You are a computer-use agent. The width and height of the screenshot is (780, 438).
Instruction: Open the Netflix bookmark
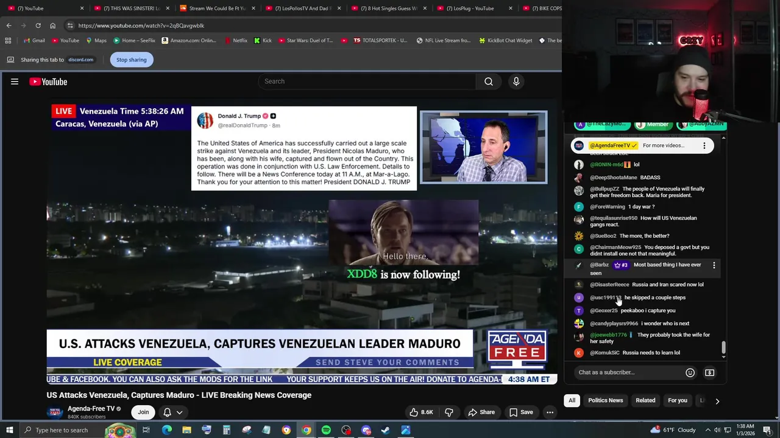(236, 40)
